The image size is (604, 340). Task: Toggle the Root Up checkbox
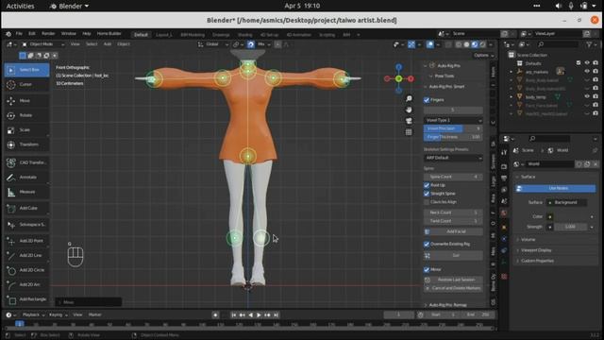(427, 185)
